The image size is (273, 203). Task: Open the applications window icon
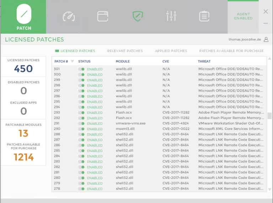(103, 16)
